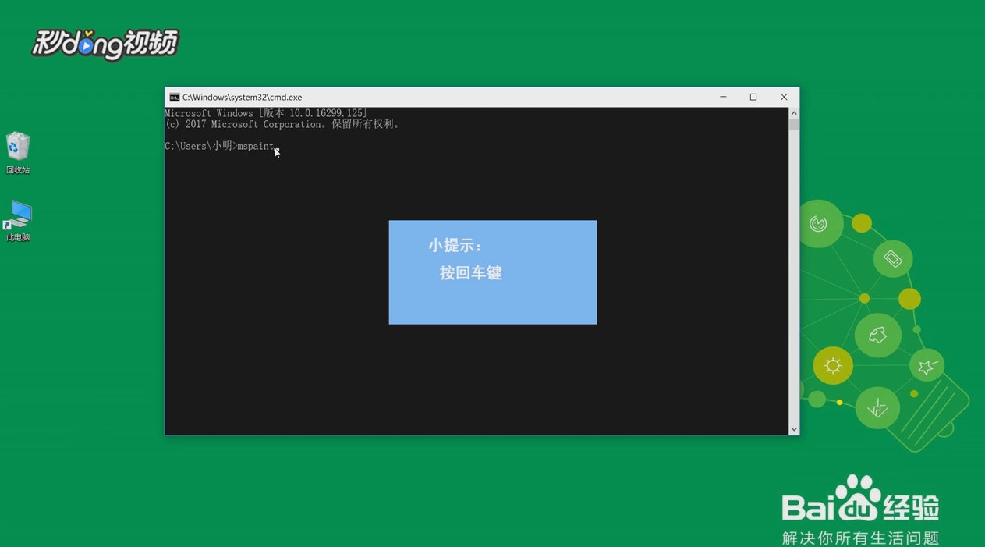Click the prompt path "C:\Users\小明>"

(200, 146)
